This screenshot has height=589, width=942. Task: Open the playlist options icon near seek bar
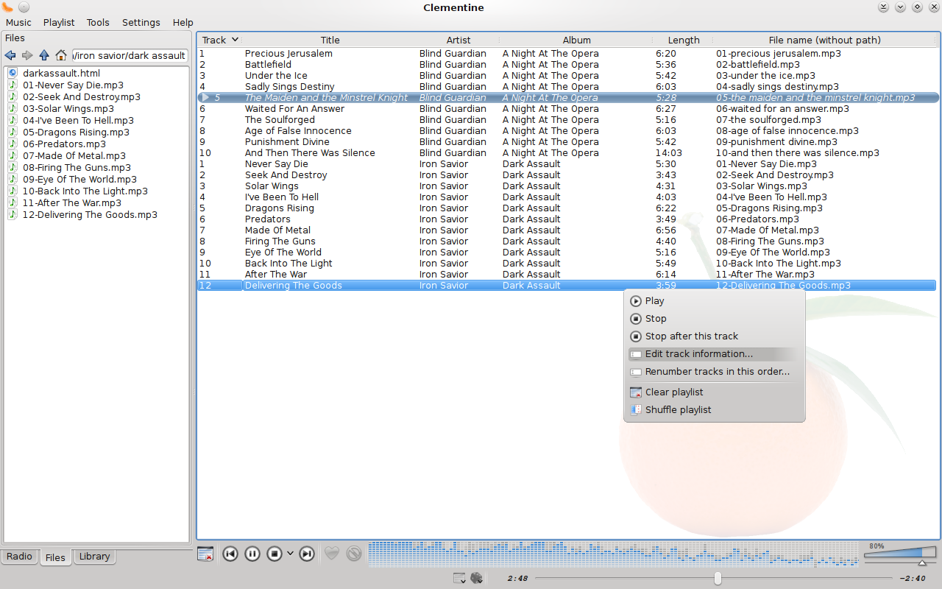[x=459, y=578]
